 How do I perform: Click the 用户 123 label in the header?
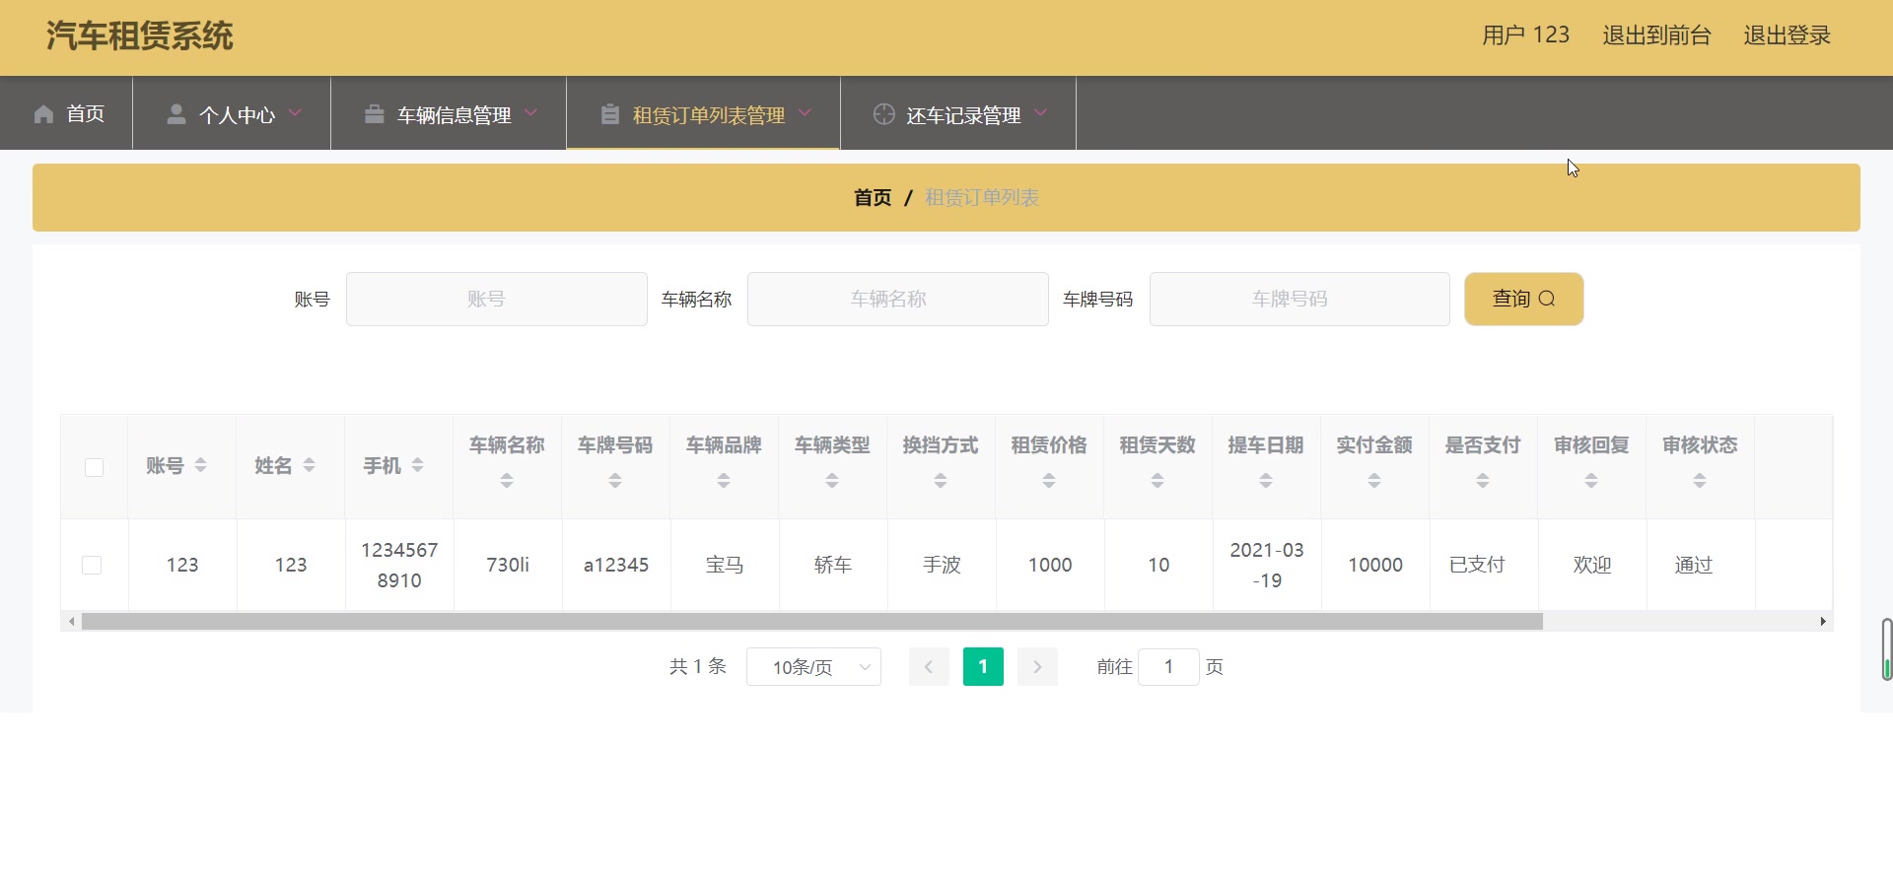(1525, 35)
